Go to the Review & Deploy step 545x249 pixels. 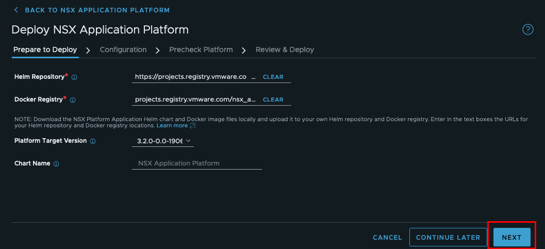[285, 49]
